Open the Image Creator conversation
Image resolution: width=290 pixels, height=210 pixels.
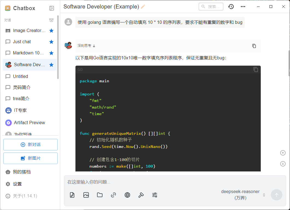click(30, 31)
